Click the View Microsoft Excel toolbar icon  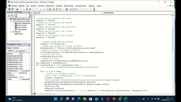[9, 9]
